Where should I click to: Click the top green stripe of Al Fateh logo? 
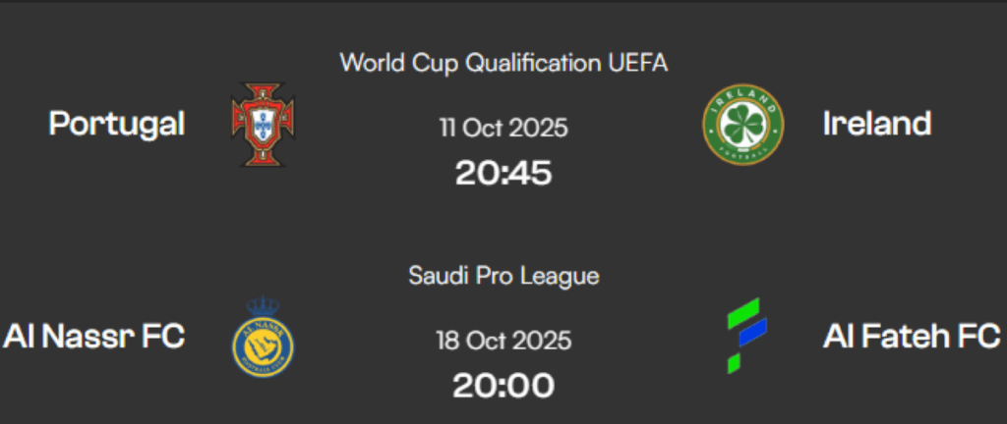pyautogui.click(x=744, y=313)
